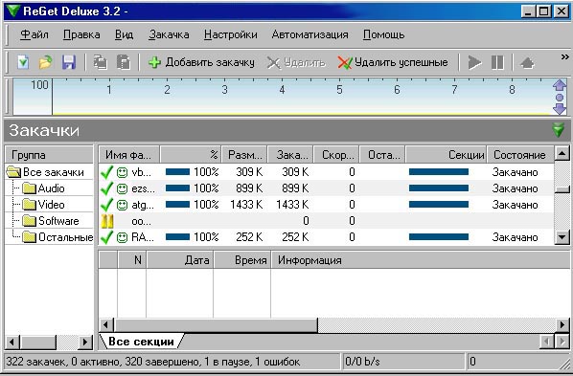Click sections bar of 899 K download
Screen dimensions: 573x376
pyautogui.click(x=439, y=188)
